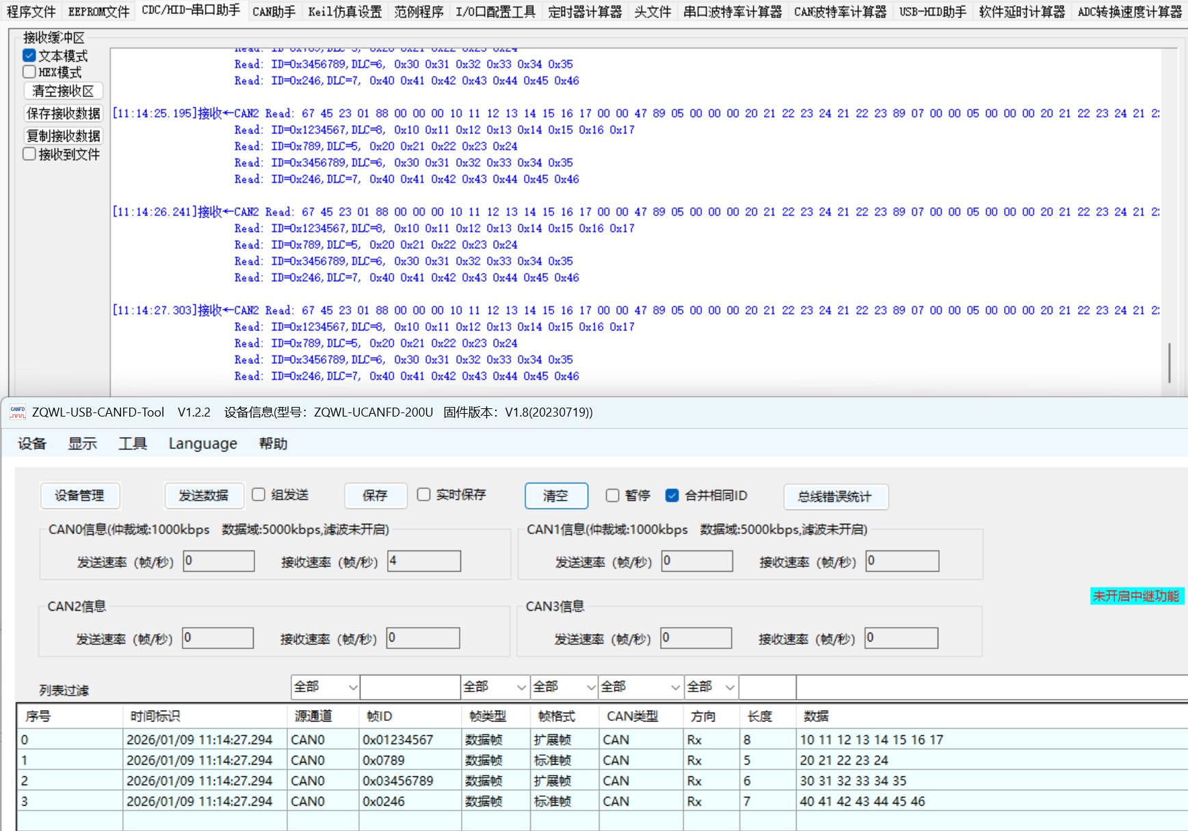Uncheck 合并相同ID checkbox
The height and width of the screenshot is (831, 1188).
pos(672,495)
